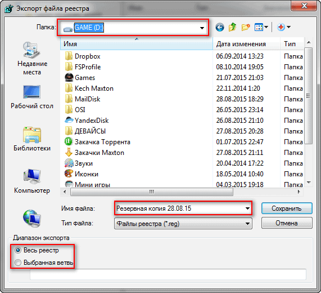Image resolution: width=321 pixels, height=293 pixels.
Task: Create a new folder with toolbar icon
Action: (x=246, y=27)
